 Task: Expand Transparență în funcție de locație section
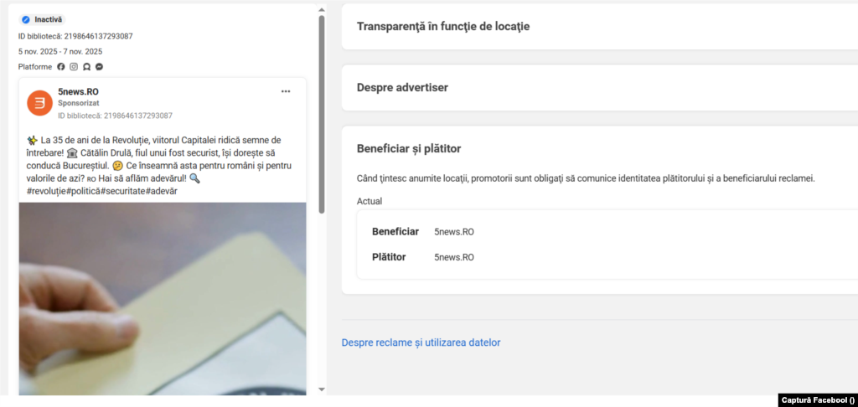(443, 26)
